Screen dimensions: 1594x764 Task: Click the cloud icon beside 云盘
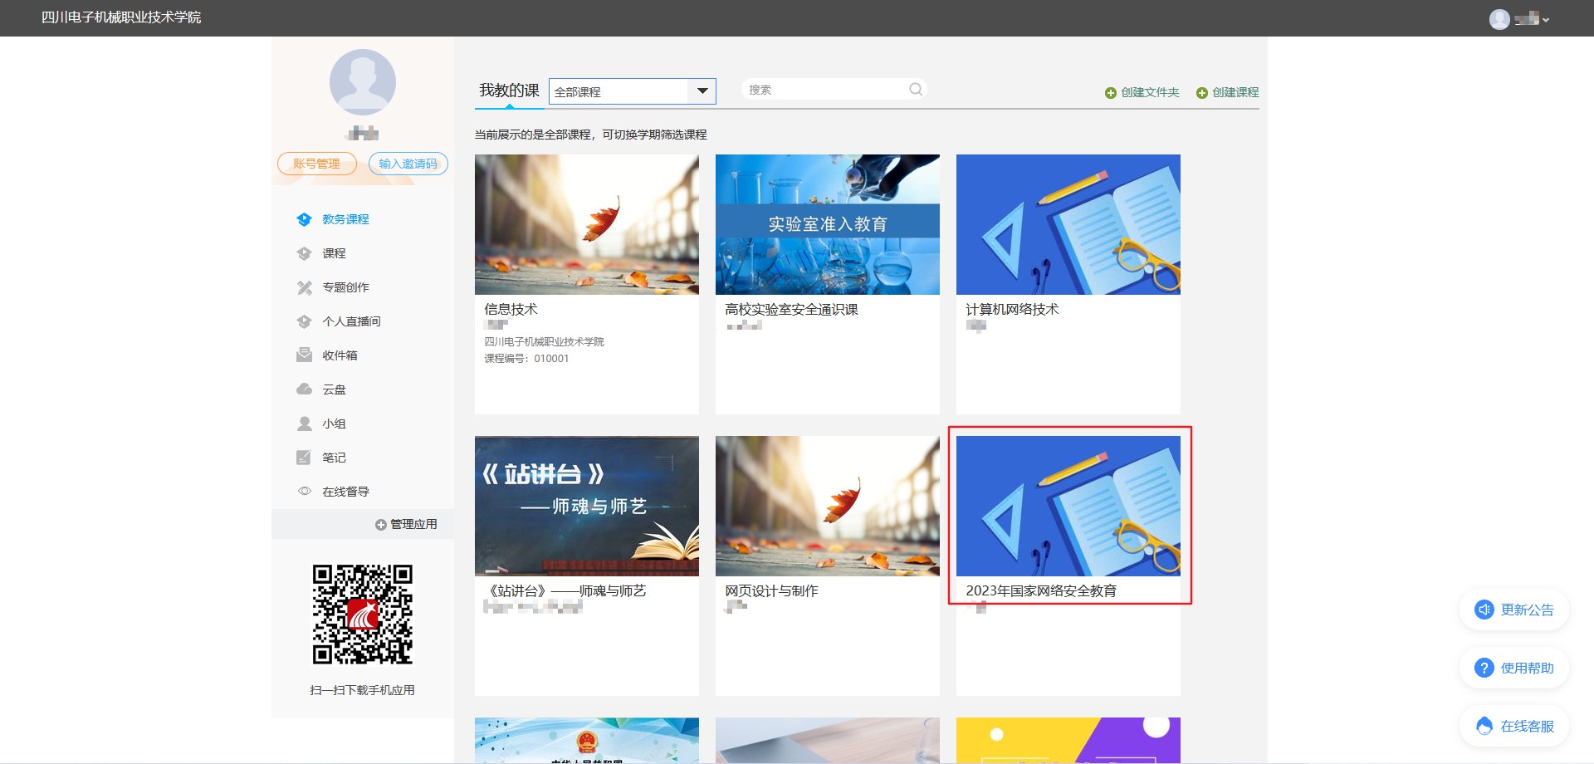tap(304, 389)
